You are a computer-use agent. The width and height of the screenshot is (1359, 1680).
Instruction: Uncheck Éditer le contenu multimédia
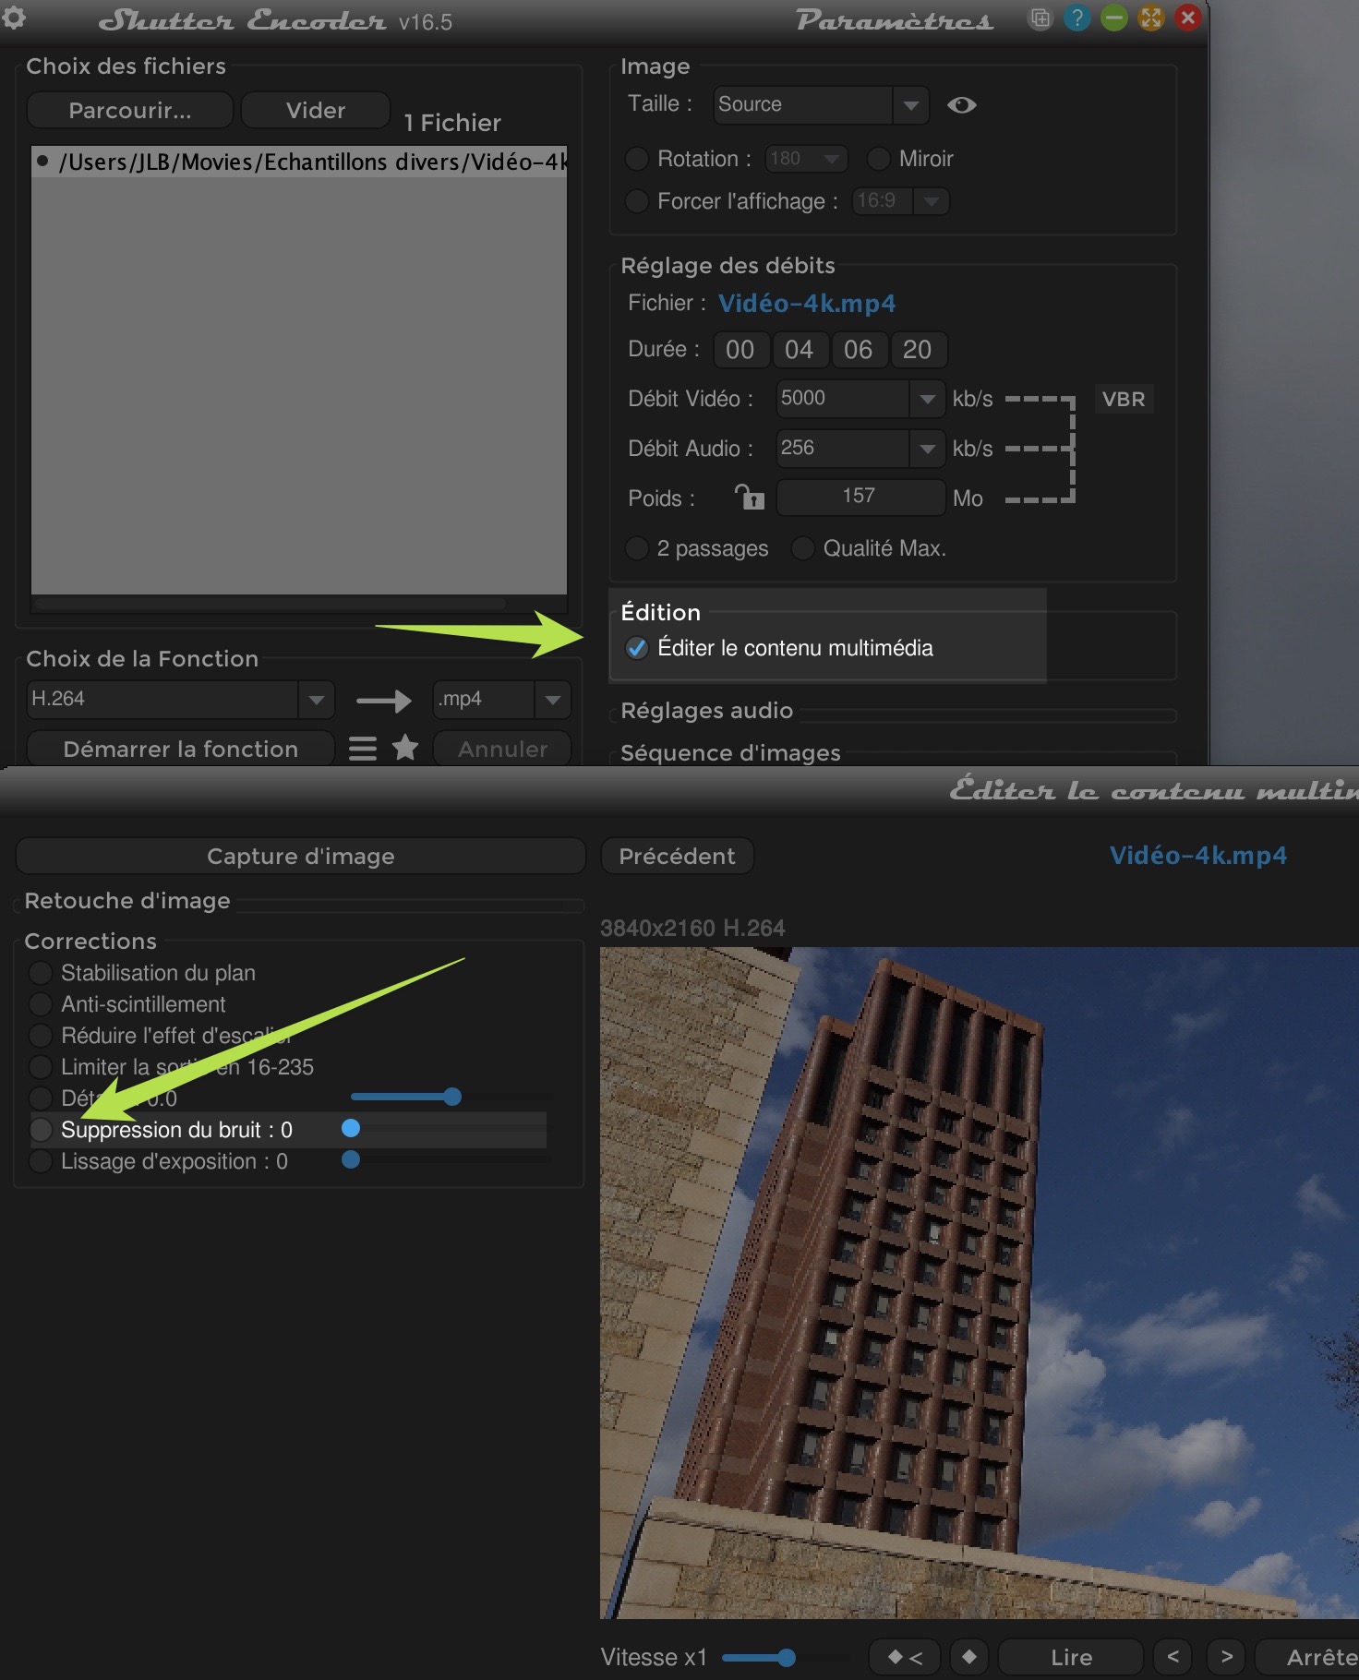[x=637, y=648]
